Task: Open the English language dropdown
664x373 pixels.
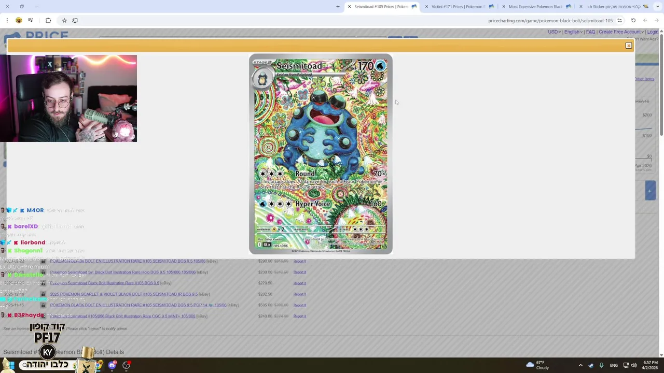Action: pyautogui.click(x=573, y=32)
